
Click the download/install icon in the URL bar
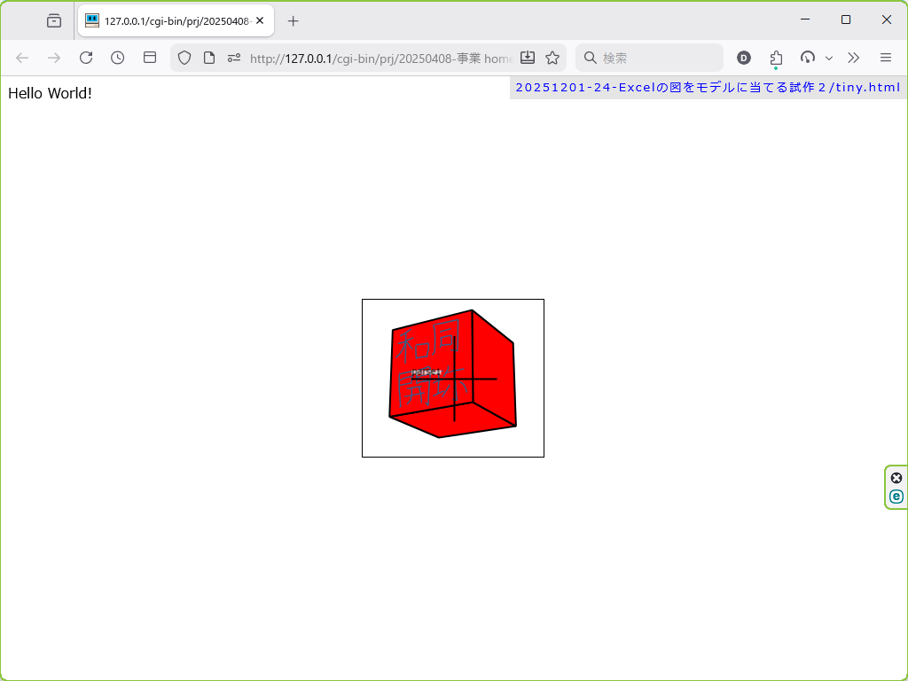click(528, 58)
